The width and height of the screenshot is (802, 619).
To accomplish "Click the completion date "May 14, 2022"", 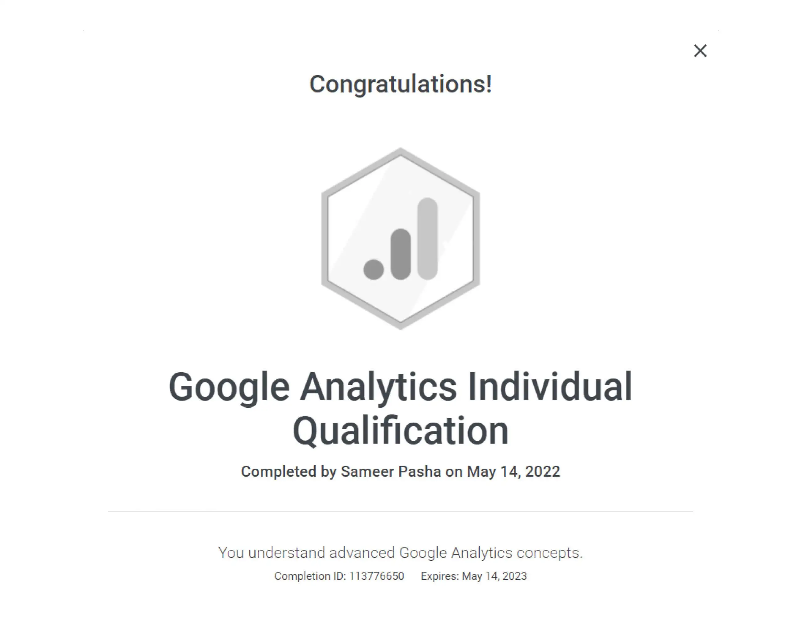I will click(513, 472).
